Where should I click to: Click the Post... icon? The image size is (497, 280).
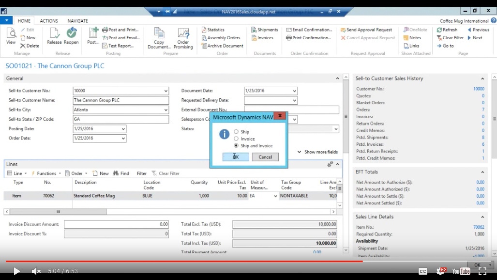[93, 36]
